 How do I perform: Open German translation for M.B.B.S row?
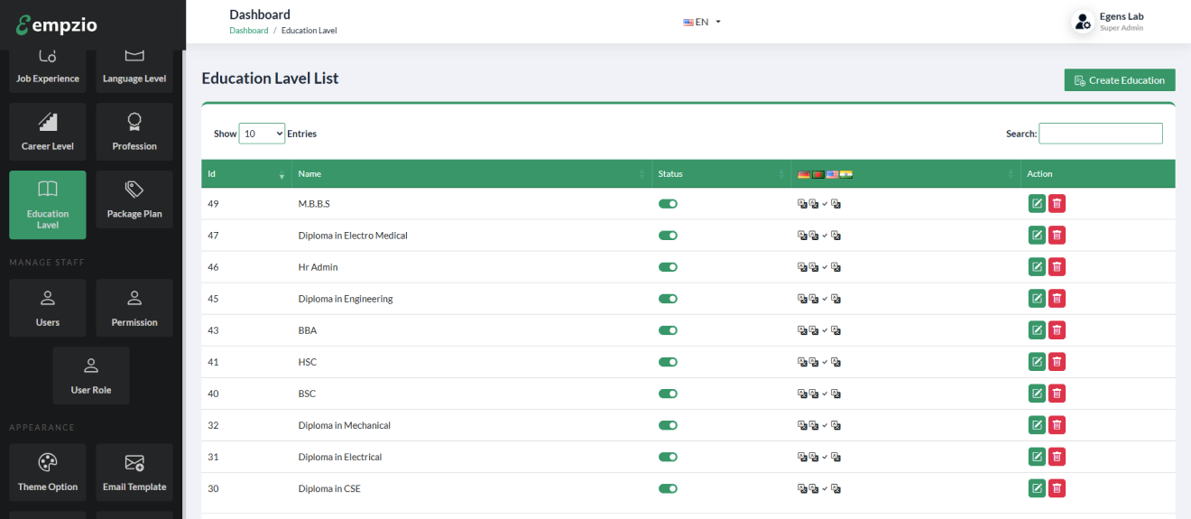coord(802,204)
